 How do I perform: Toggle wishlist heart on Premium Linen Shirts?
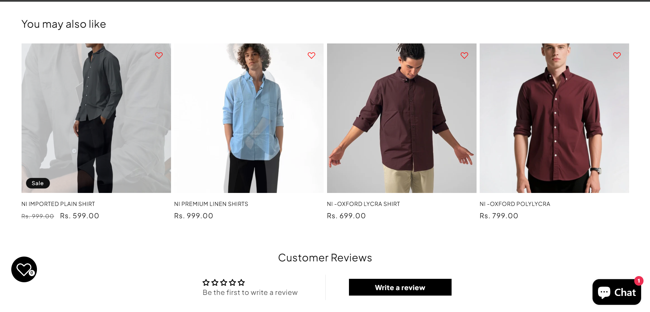pos(311,55)
